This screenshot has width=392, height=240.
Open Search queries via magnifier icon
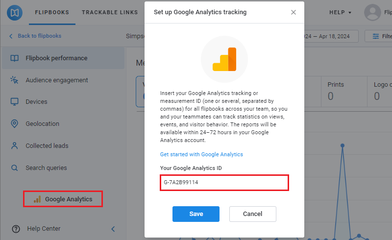(15, 168)
